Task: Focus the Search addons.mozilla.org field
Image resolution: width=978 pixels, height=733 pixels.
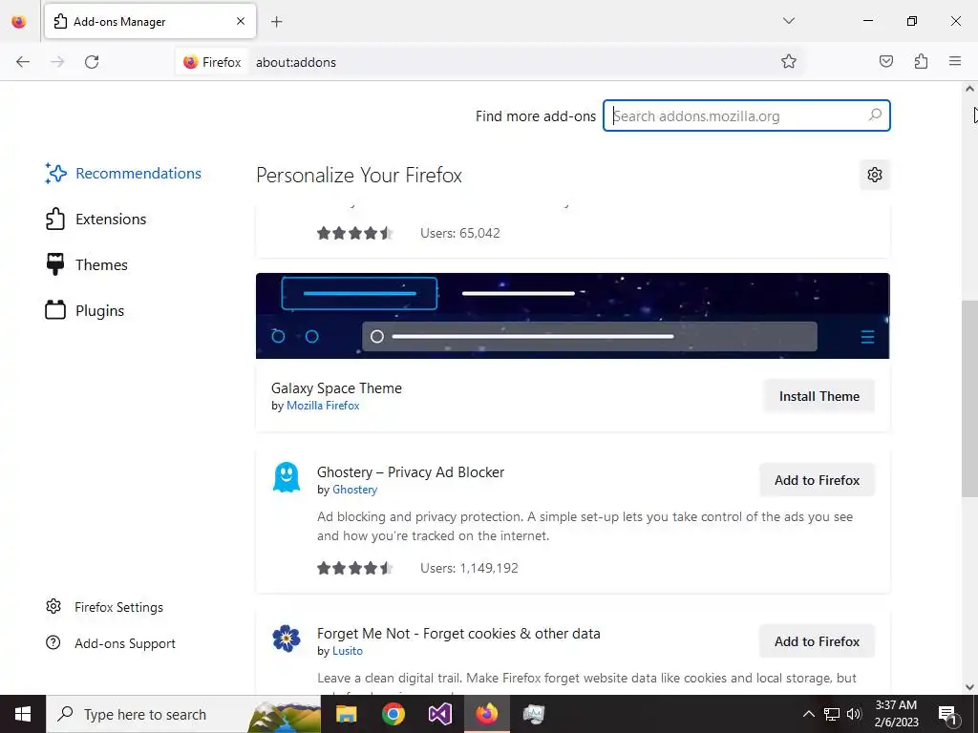Action: coord(746,115)
